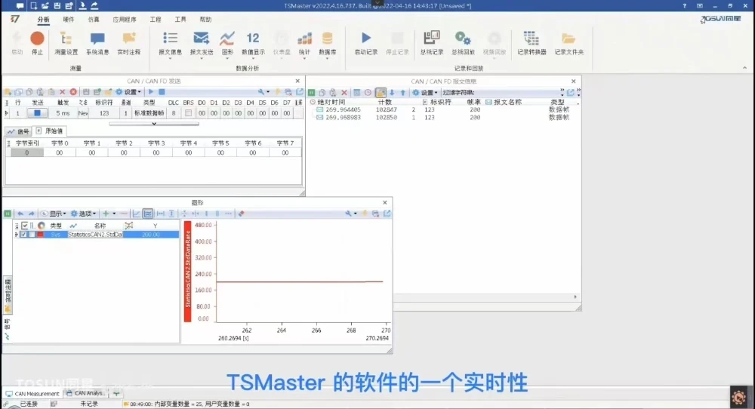Toggle highlighted fixed-display icon in message info toolbar
Image resolution: width=755 pixels, height=409 pixels.
pos(381,92)
